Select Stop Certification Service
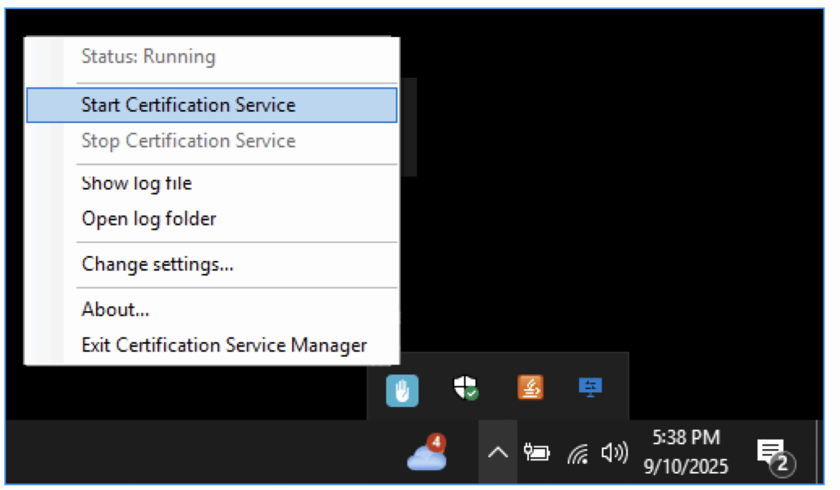Image resolution: width=840 pixels, height=490 pixels. [188, 140]
